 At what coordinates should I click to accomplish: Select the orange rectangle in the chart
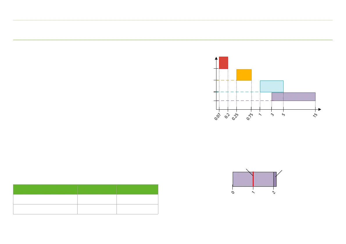[x=244, y=75]
